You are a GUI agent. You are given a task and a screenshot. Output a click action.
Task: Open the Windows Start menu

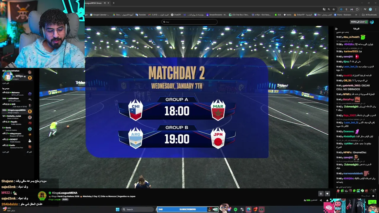coord(118,209)
